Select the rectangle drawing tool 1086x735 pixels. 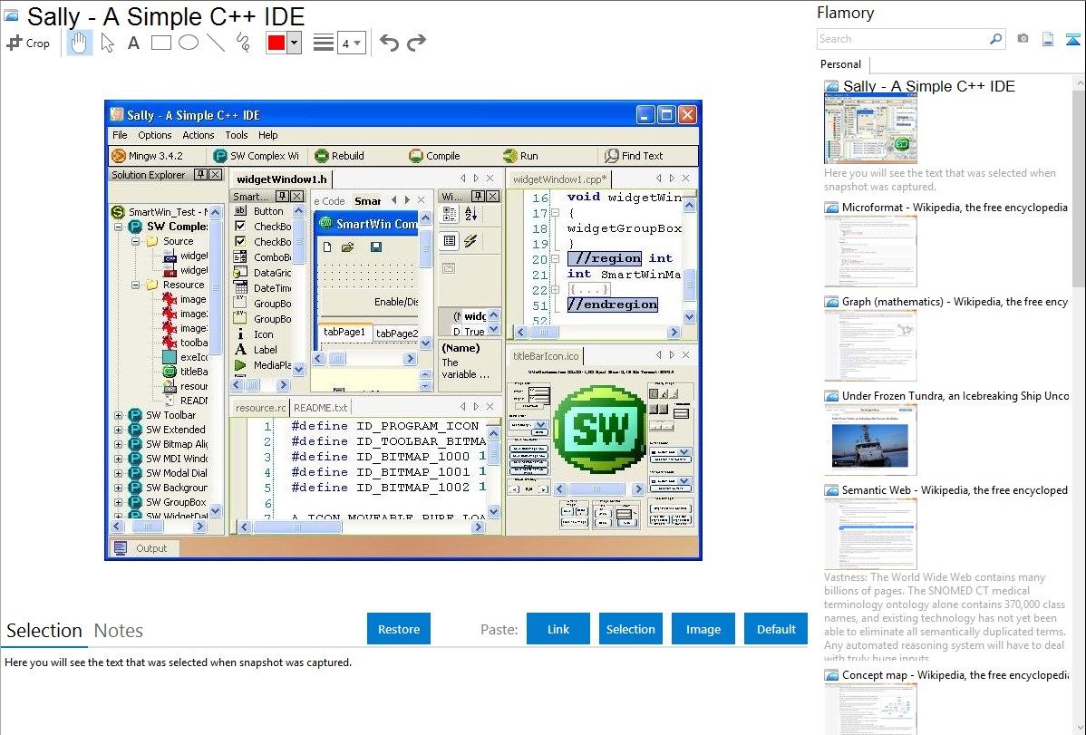[x=160, y=43]
